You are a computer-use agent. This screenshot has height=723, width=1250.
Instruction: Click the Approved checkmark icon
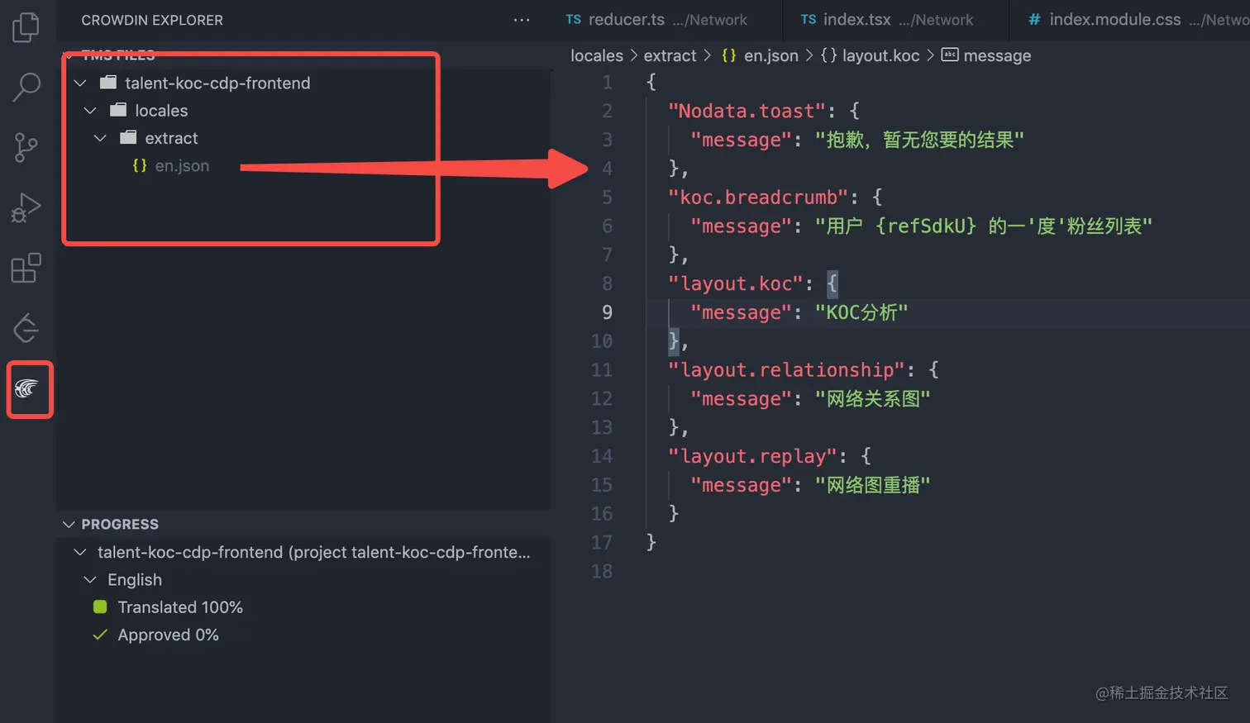tap(100, 635)
